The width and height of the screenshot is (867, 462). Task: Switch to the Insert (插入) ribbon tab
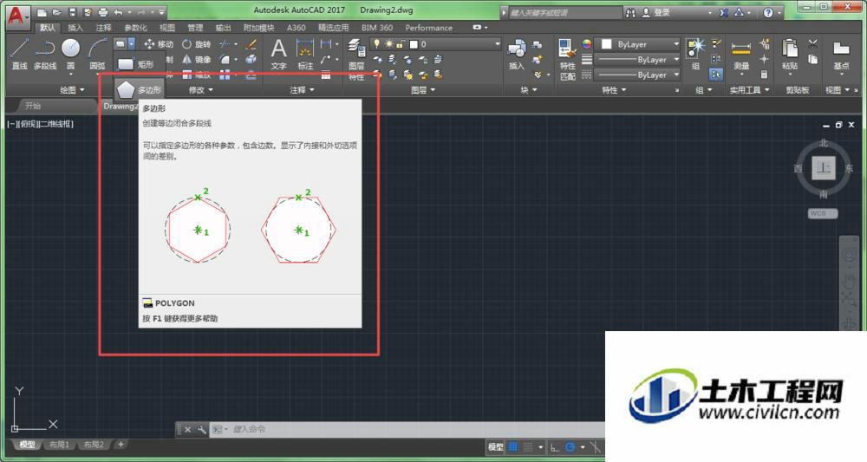tap(75, 28)
